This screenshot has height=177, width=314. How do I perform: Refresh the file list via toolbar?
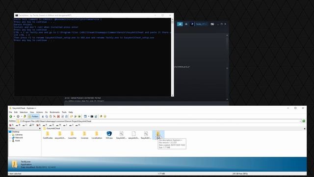(96, 117)
